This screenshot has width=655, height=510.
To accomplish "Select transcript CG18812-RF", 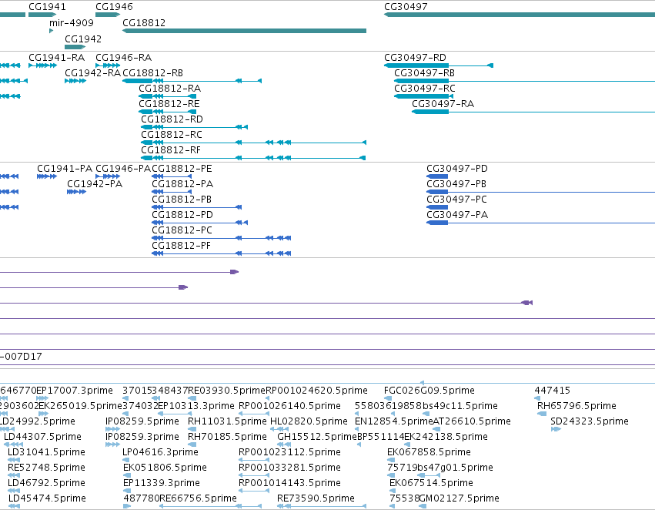I will 171,150.
